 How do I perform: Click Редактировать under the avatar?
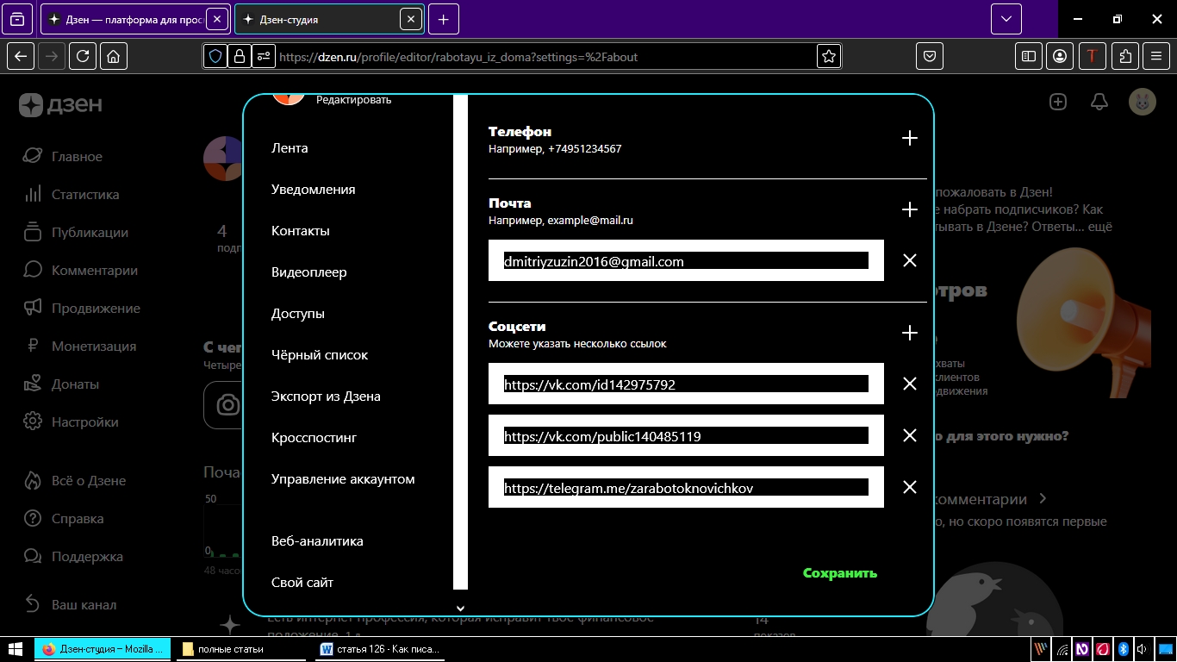pyautogui.click(x=353, y=100)
